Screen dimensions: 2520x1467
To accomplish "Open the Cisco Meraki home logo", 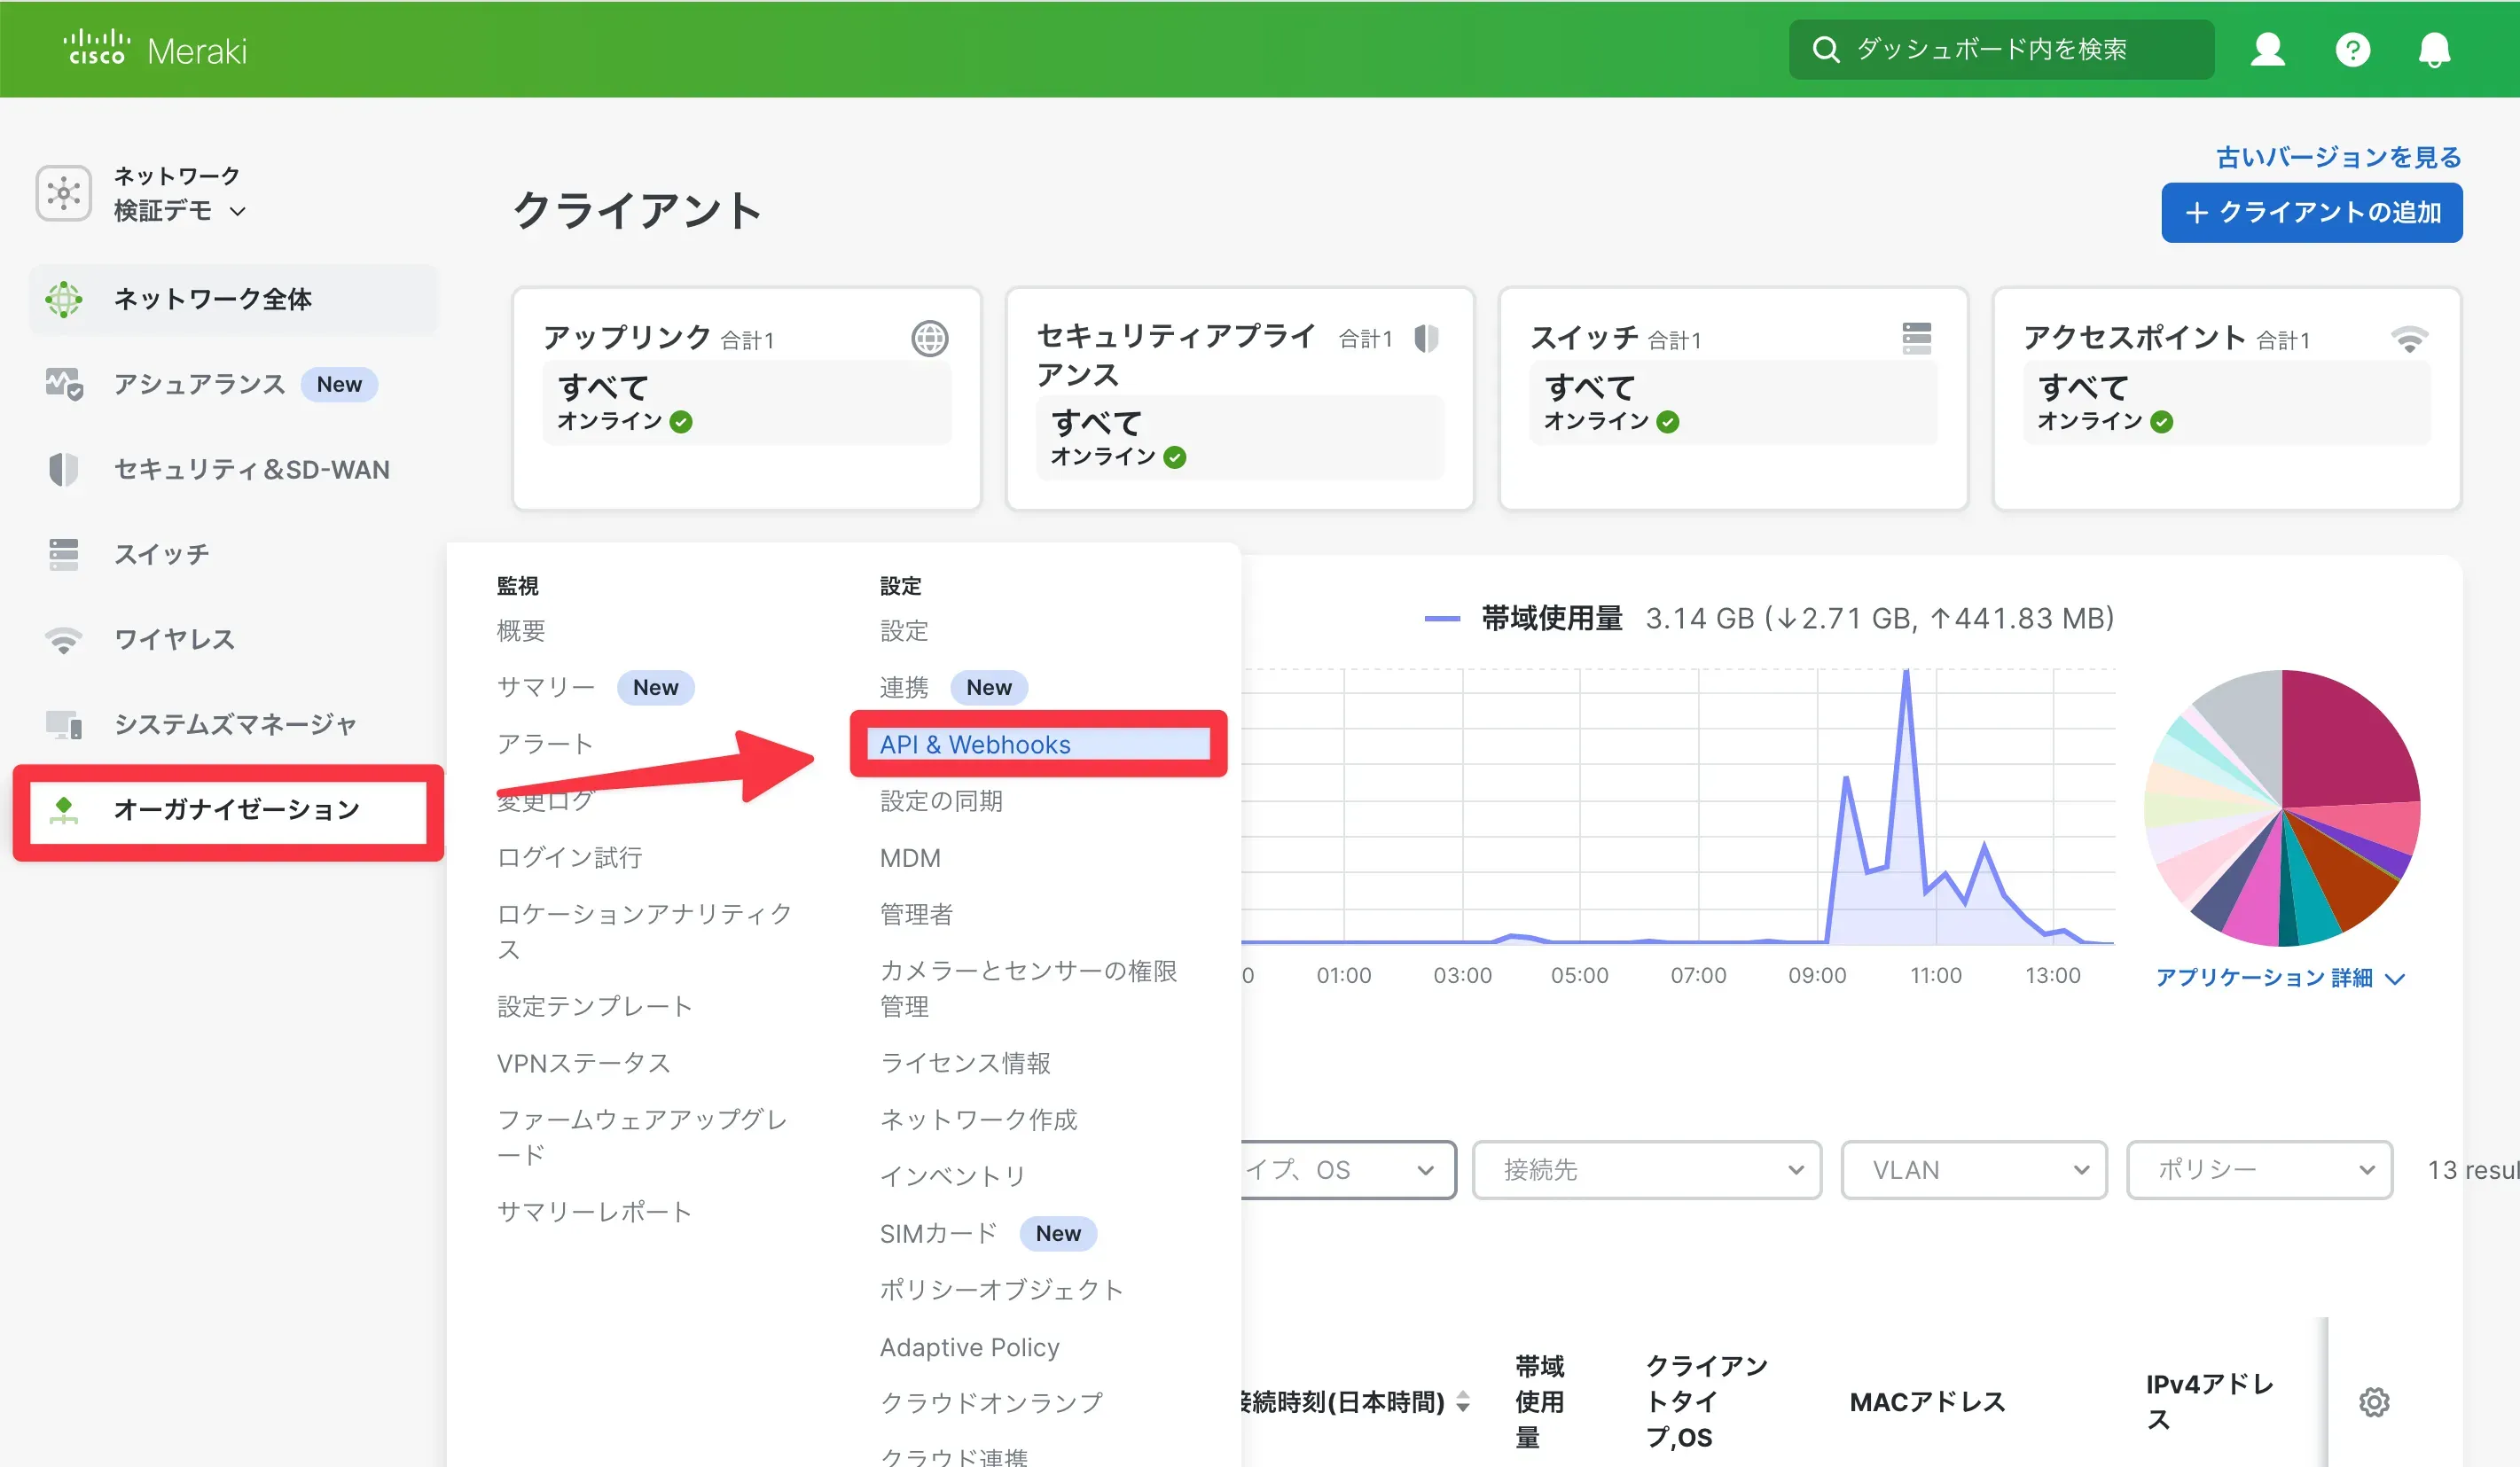I will (x=155, y=48).
